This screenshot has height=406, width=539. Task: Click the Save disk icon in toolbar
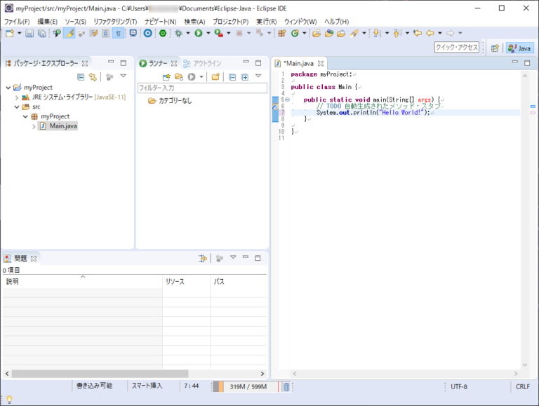29,33
